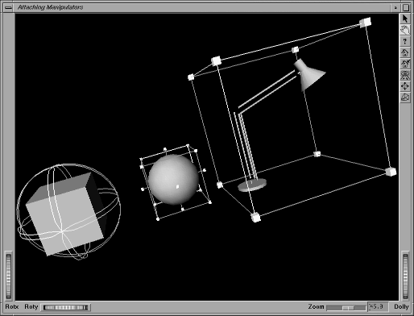Image resolution: width=414 pixels, height=316 pixels.
Task: Open help with the question mark icon
Action: coord(405,41)
